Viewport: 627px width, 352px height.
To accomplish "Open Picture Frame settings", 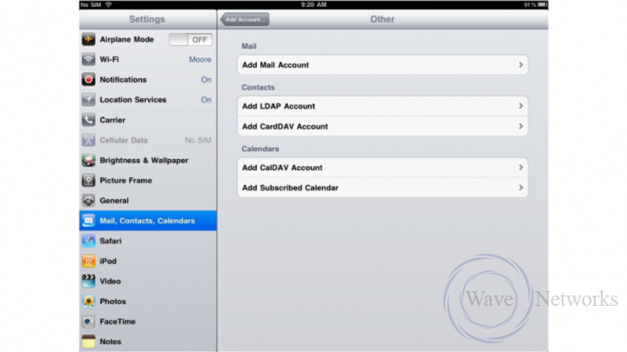I will [148, 181].
